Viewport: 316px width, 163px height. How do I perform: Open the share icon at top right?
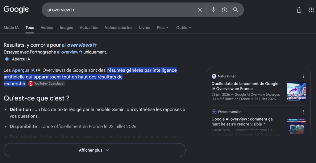pos(299,10)
